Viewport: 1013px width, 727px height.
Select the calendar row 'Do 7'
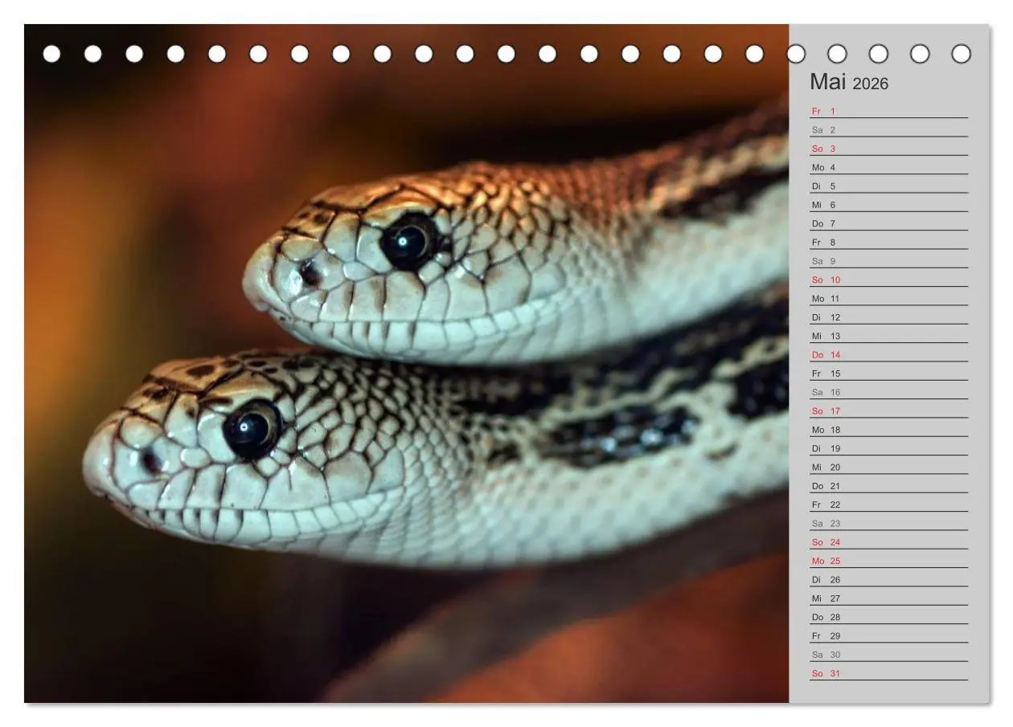[x=888, y=223]
